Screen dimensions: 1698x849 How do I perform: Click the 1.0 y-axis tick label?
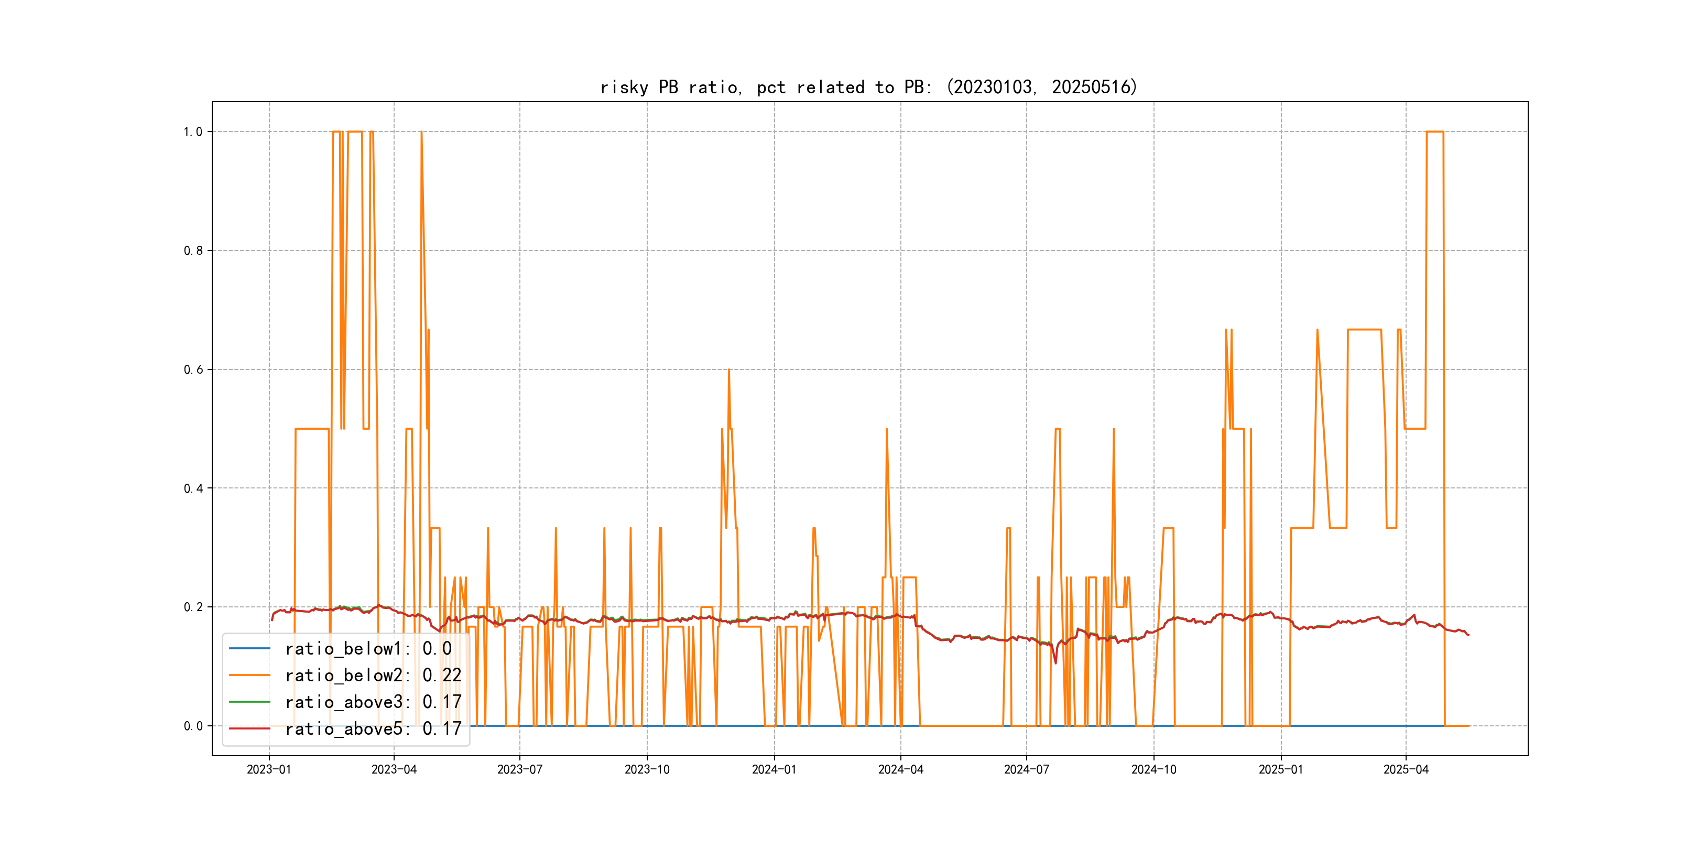pyautogui.click(x=192, y=132)
